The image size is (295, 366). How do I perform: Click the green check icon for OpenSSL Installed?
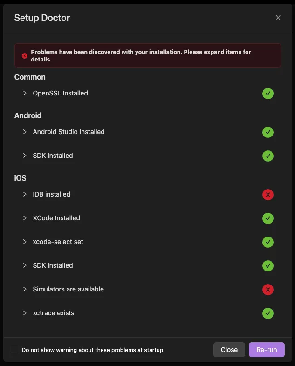click(x=268, y=94)
